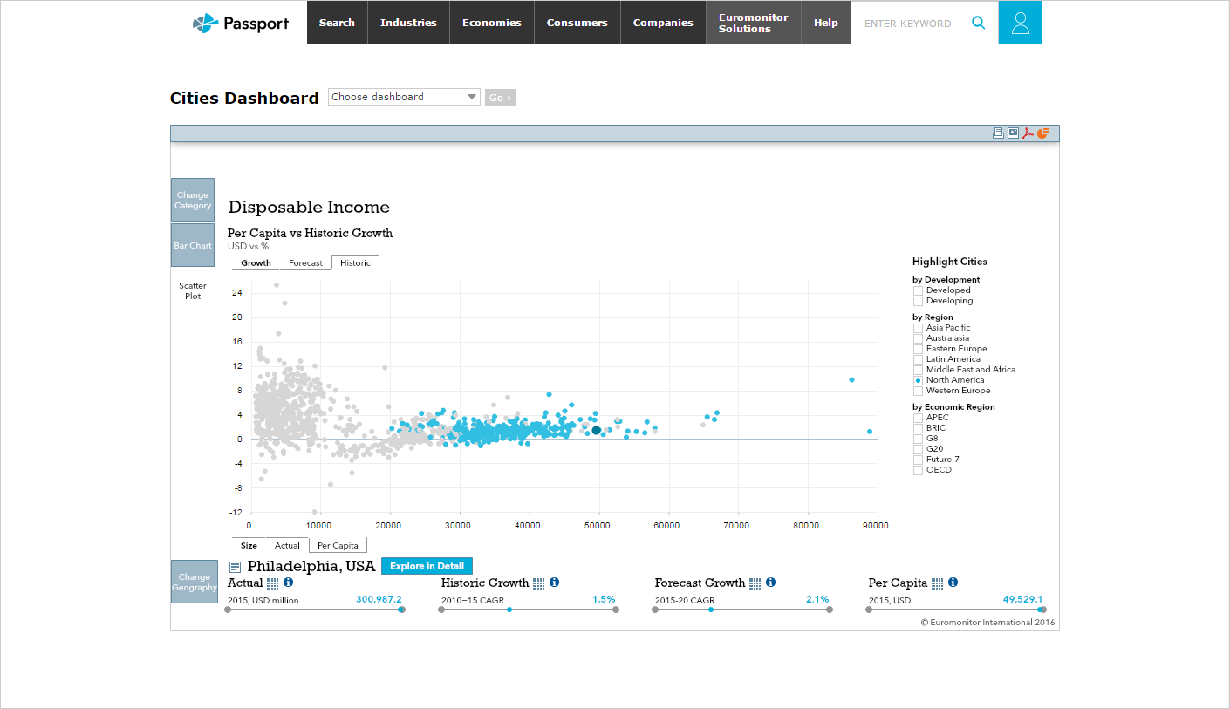Click the info icon next to Forecast Growth
The height and width of the screenshot is (709, 1230).
coord(770,583)
